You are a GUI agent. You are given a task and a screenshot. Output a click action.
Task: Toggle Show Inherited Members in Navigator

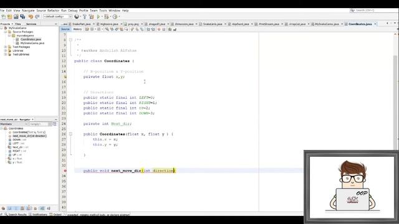tap(3, 208)
